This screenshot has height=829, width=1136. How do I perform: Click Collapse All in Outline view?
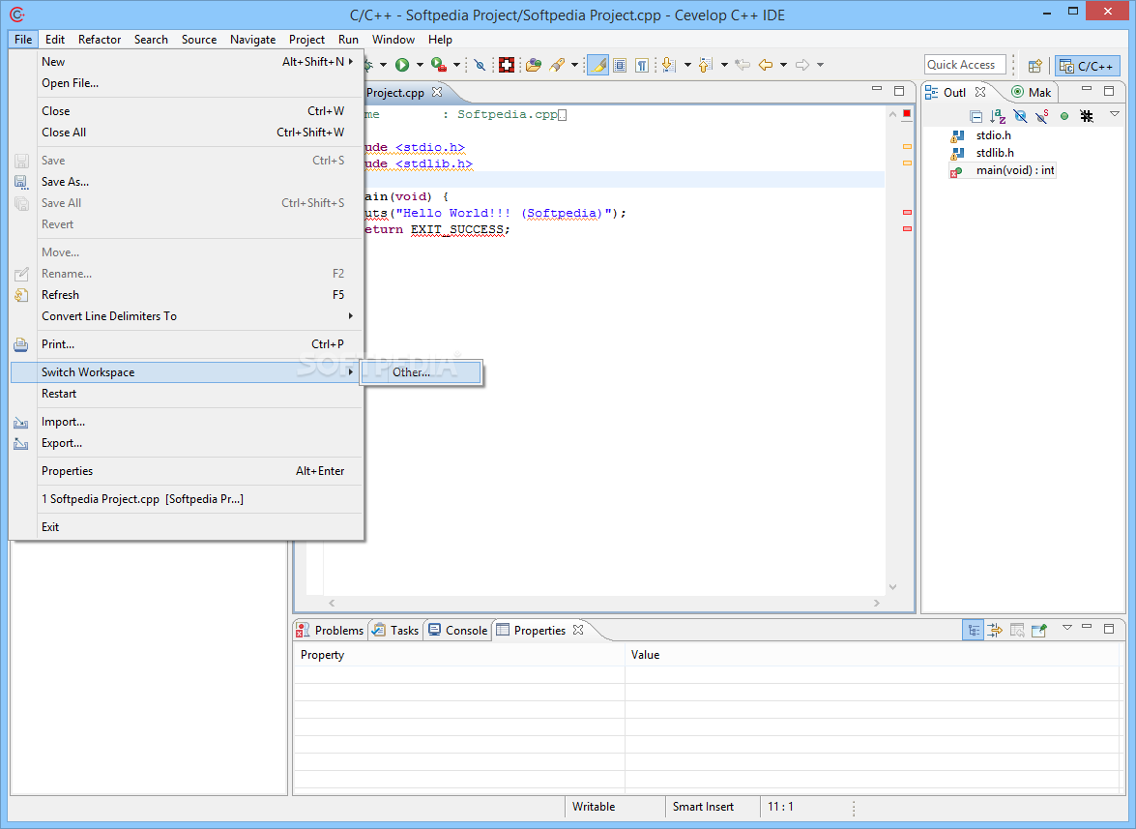tap(976, 116)
